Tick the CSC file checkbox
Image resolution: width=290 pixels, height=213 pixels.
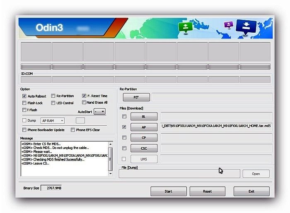(124, 148)
